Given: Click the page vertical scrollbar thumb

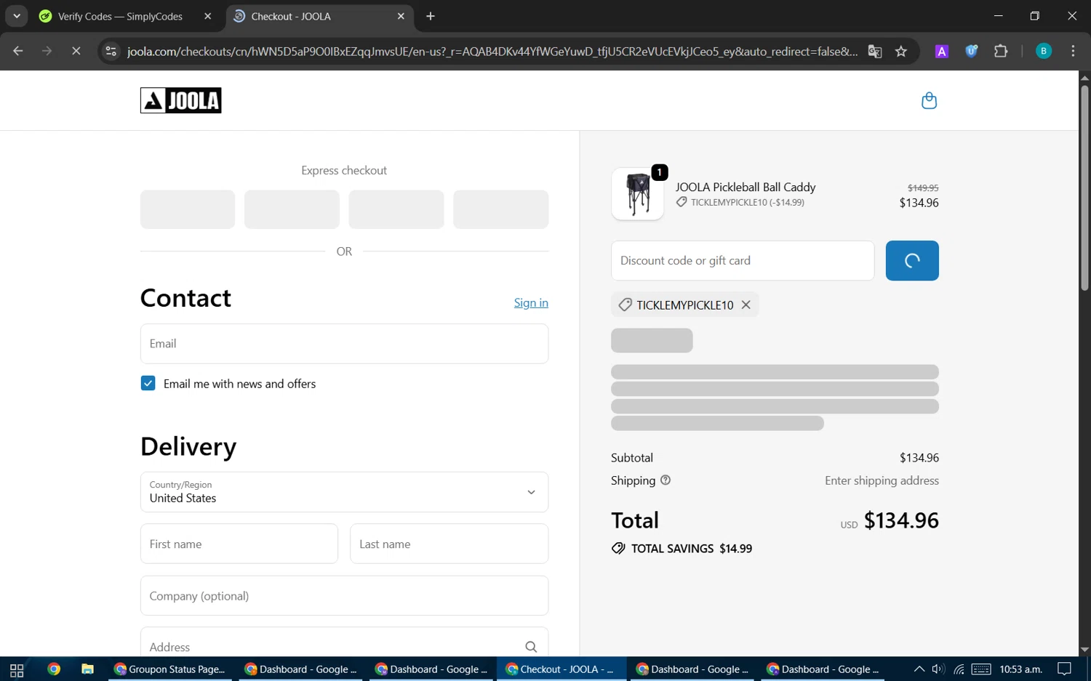Looking at the screenshot, I should [1084, 188].
